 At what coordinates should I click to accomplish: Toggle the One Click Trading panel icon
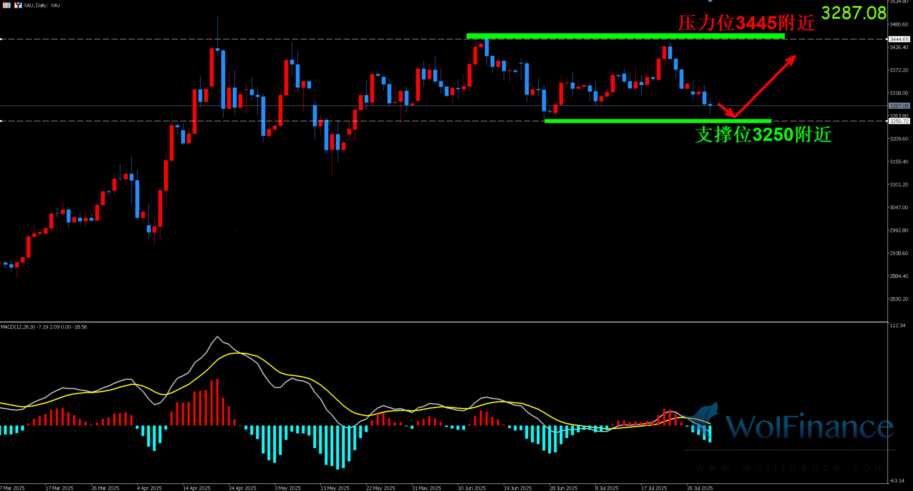pyautogui.click(x=18, y=5)
